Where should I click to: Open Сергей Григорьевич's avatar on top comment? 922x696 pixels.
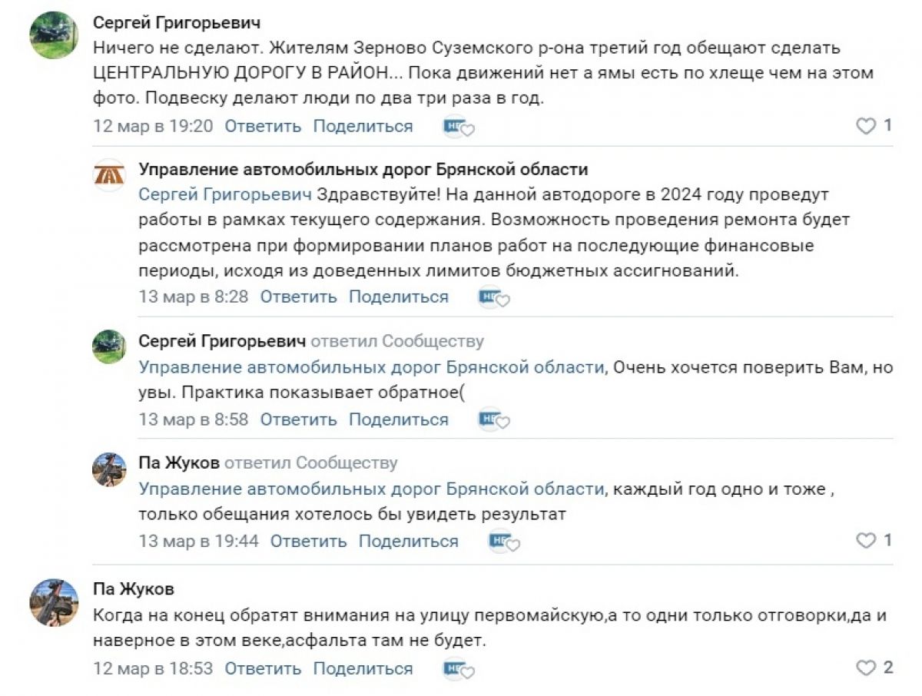[x=55, y=35]
